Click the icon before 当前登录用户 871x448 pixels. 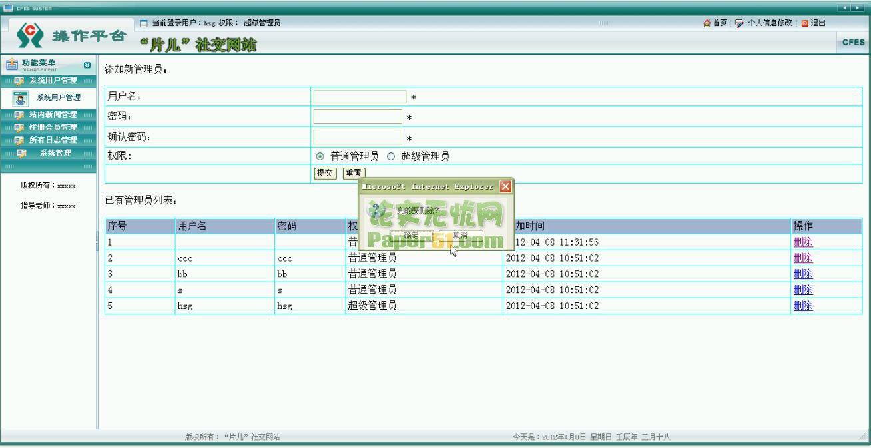tap(145, 23)
